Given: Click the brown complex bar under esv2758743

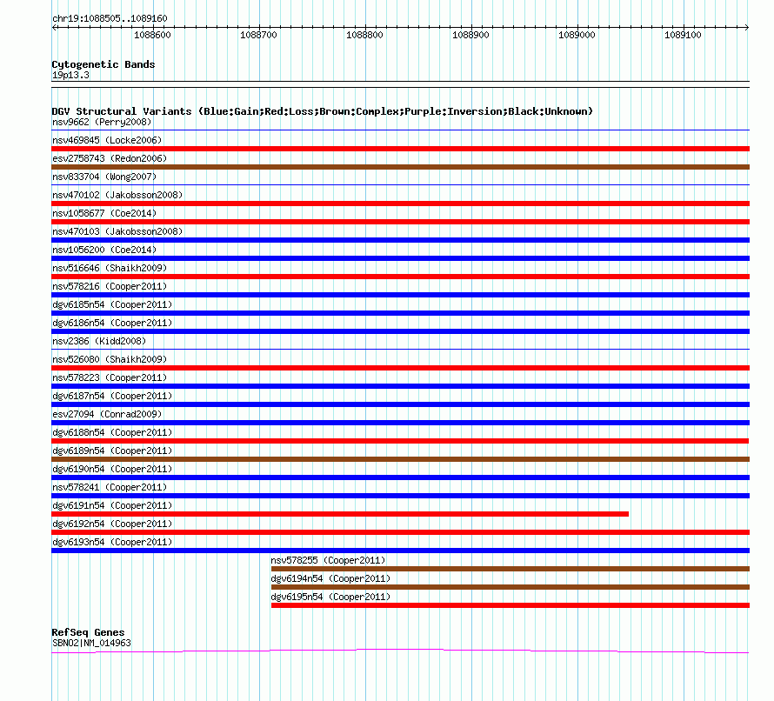Looking at the screenshot, I should (400, 167).
